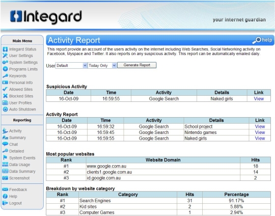Click the User Profiles icon
Screen dimensions: 275x216
pos(5,102)
